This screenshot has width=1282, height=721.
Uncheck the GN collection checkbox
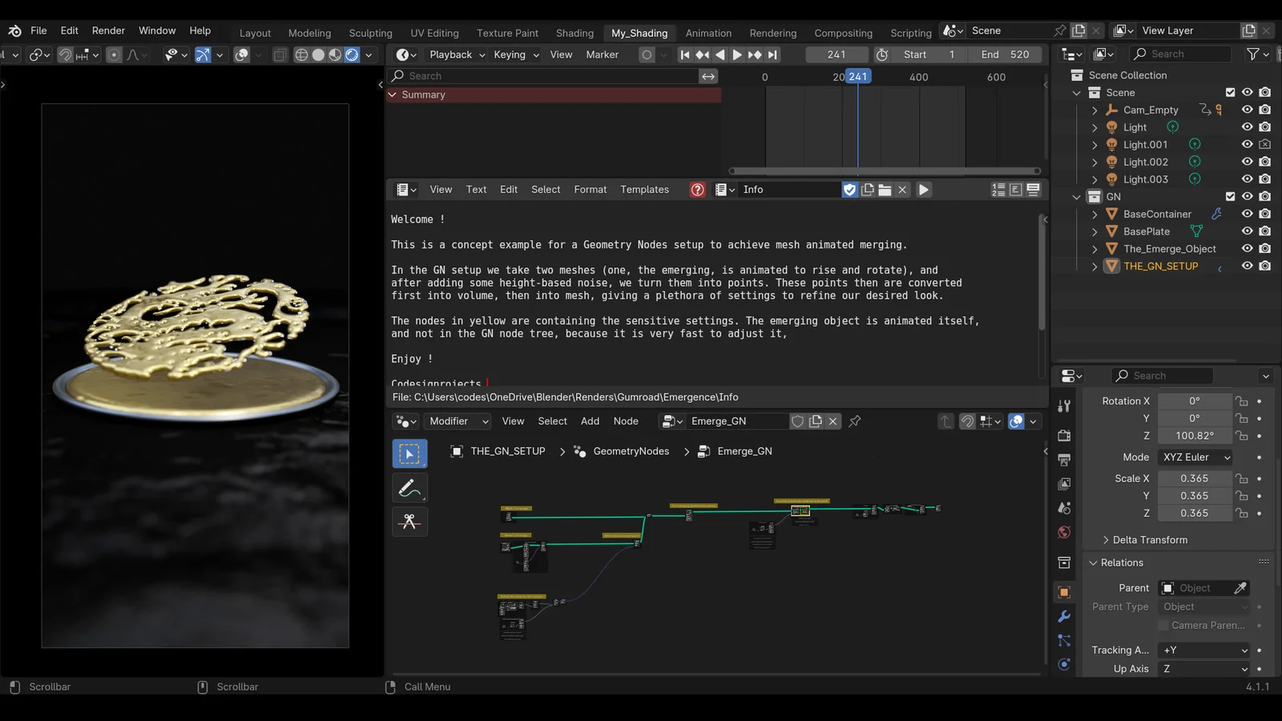1229,196
